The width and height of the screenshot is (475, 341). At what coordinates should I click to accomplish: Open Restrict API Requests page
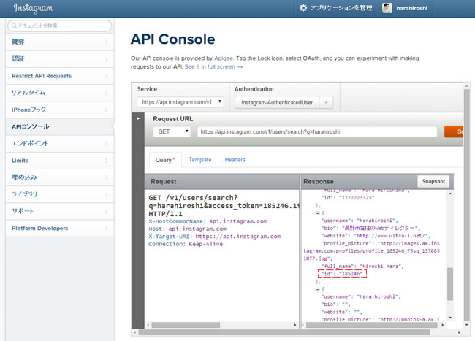pos(60,76)
